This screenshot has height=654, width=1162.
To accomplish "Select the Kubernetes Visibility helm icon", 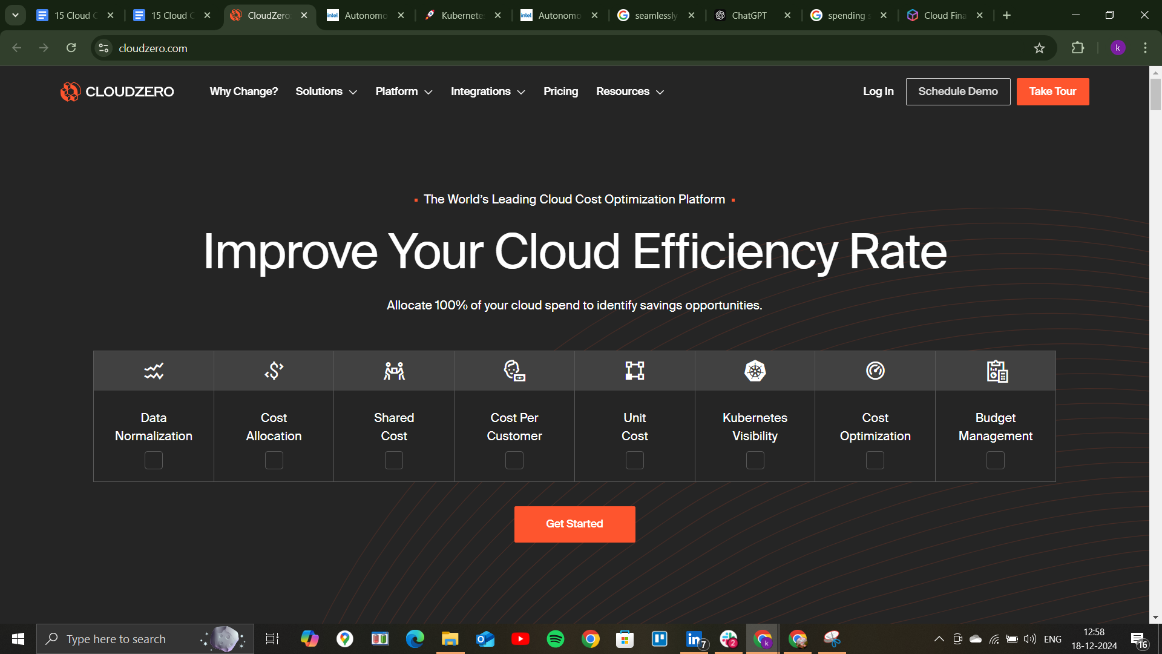I will tap(755, 371).
